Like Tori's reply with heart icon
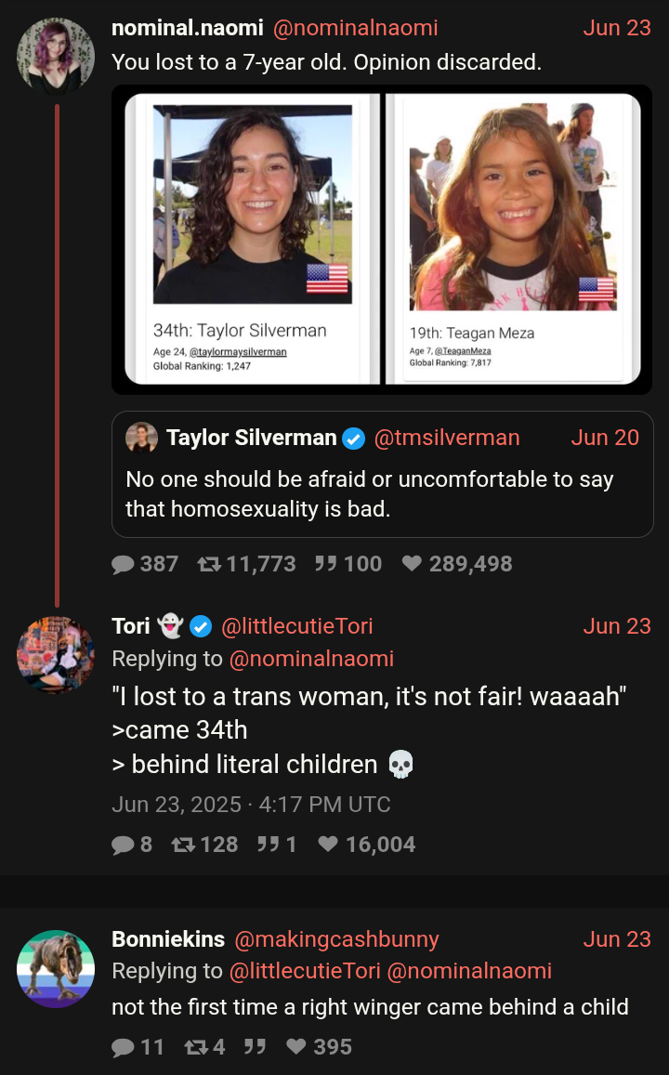 tap(327, 845)
